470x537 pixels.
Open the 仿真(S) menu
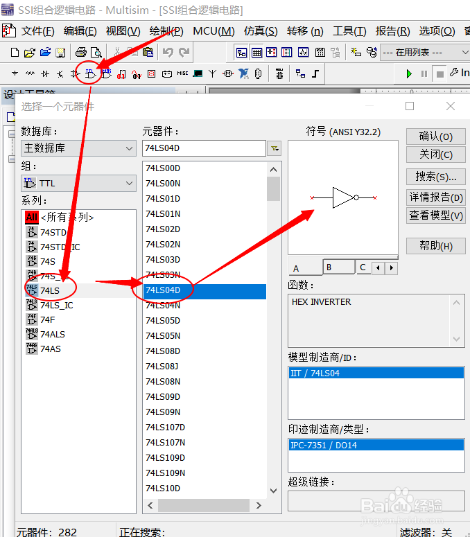point(261,31)
